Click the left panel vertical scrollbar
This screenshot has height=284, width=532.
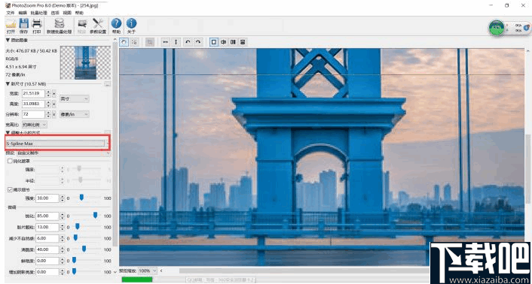tap(115, 144)
